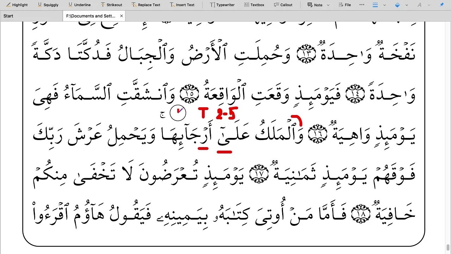Click the greyed font style A icon
Viewport: 451px width, 254px height.
pyautogui.click(x=419, y=5)
